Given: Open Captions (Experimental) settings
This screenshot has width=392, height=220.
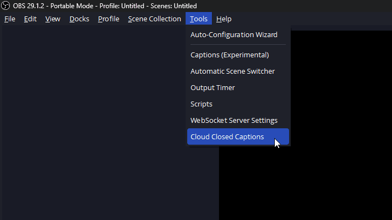Looking at the screenshot, I should click(229, 55).
